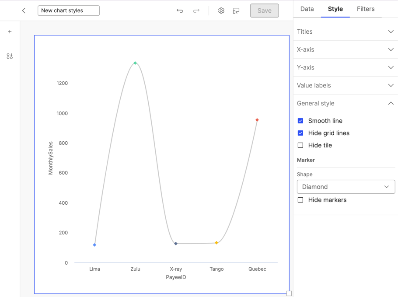Image resolution: width=398 pixels, height=297 pixels.
Task: Click the undo arrow icon
Action: tap(180, 10)
